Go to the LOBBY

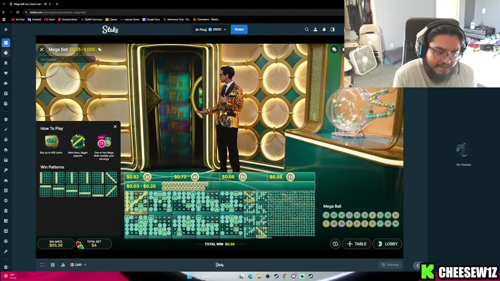(388, 244)
